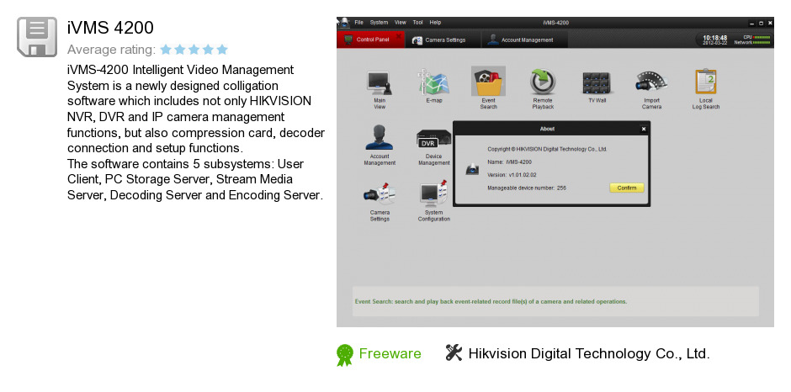Click the camera icon in About dialog
791x392 pixels.
tap(472, 170)
